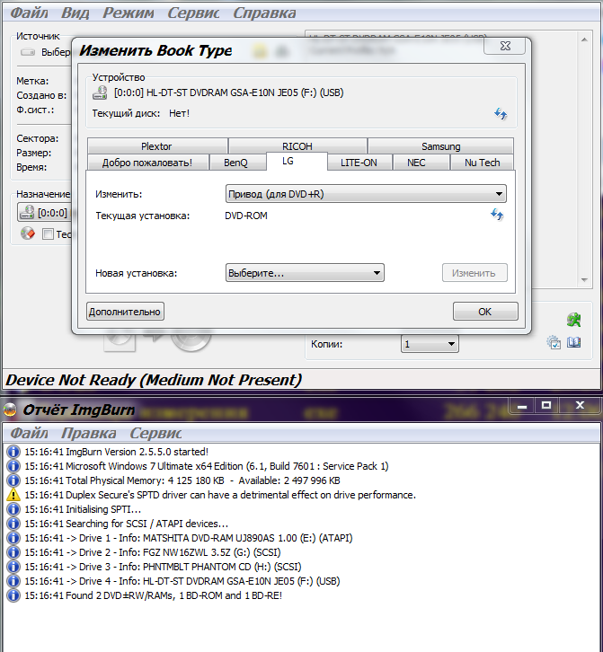
Task: Click the Изменить button next to Новая установка
Action: tap(474, 273)
